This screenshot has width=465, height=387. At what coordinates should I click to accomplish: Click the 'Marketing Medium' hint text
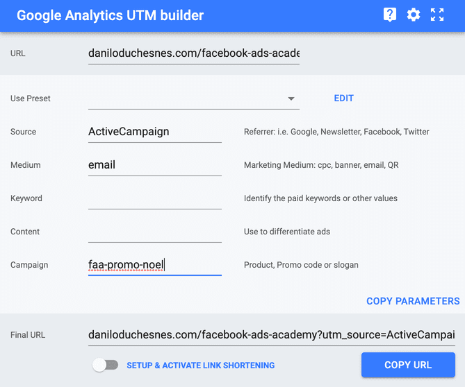tap(321, 165)
